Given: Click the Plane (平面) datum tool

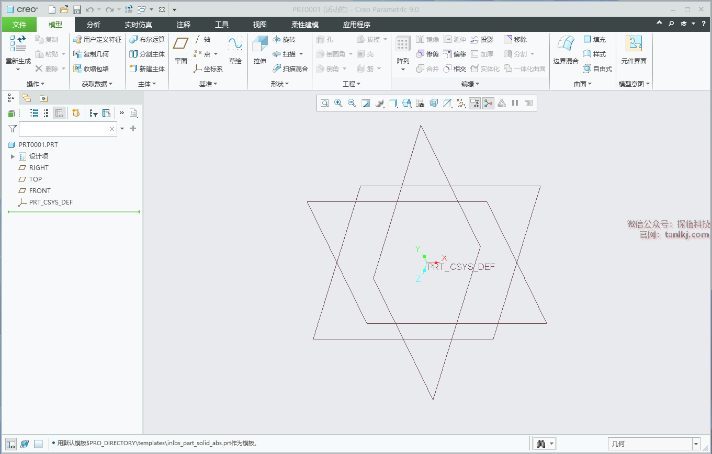Looking at the screenshot, I should [x=180, y=50].
